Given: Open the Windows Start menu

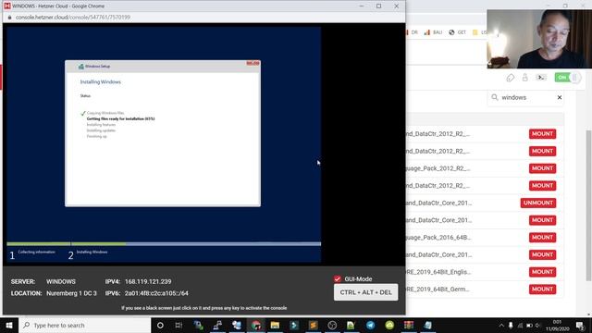Looking at the screenshot, I should (9, 325).
